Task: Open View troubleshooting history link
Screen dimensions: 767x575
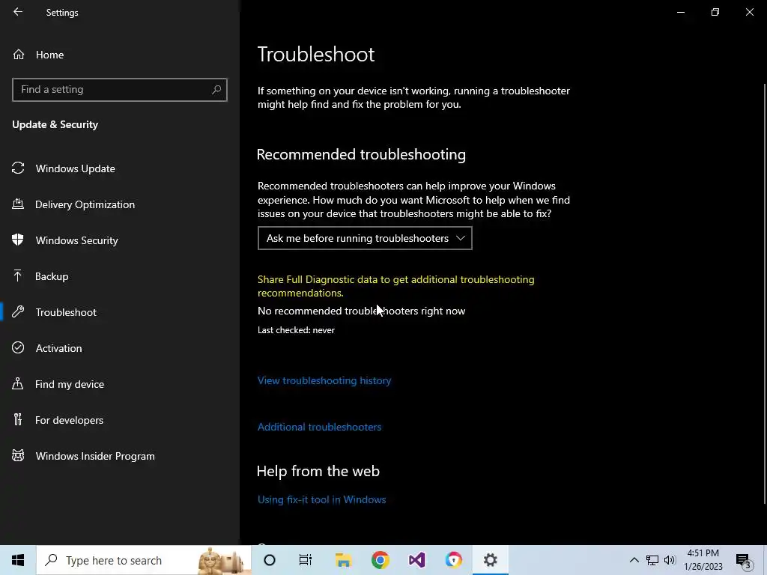Action: coord(324,380)
